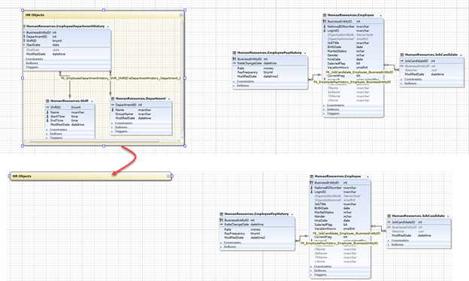
Task: Expand Constraints in the Department table
Action: click(112, 123)
